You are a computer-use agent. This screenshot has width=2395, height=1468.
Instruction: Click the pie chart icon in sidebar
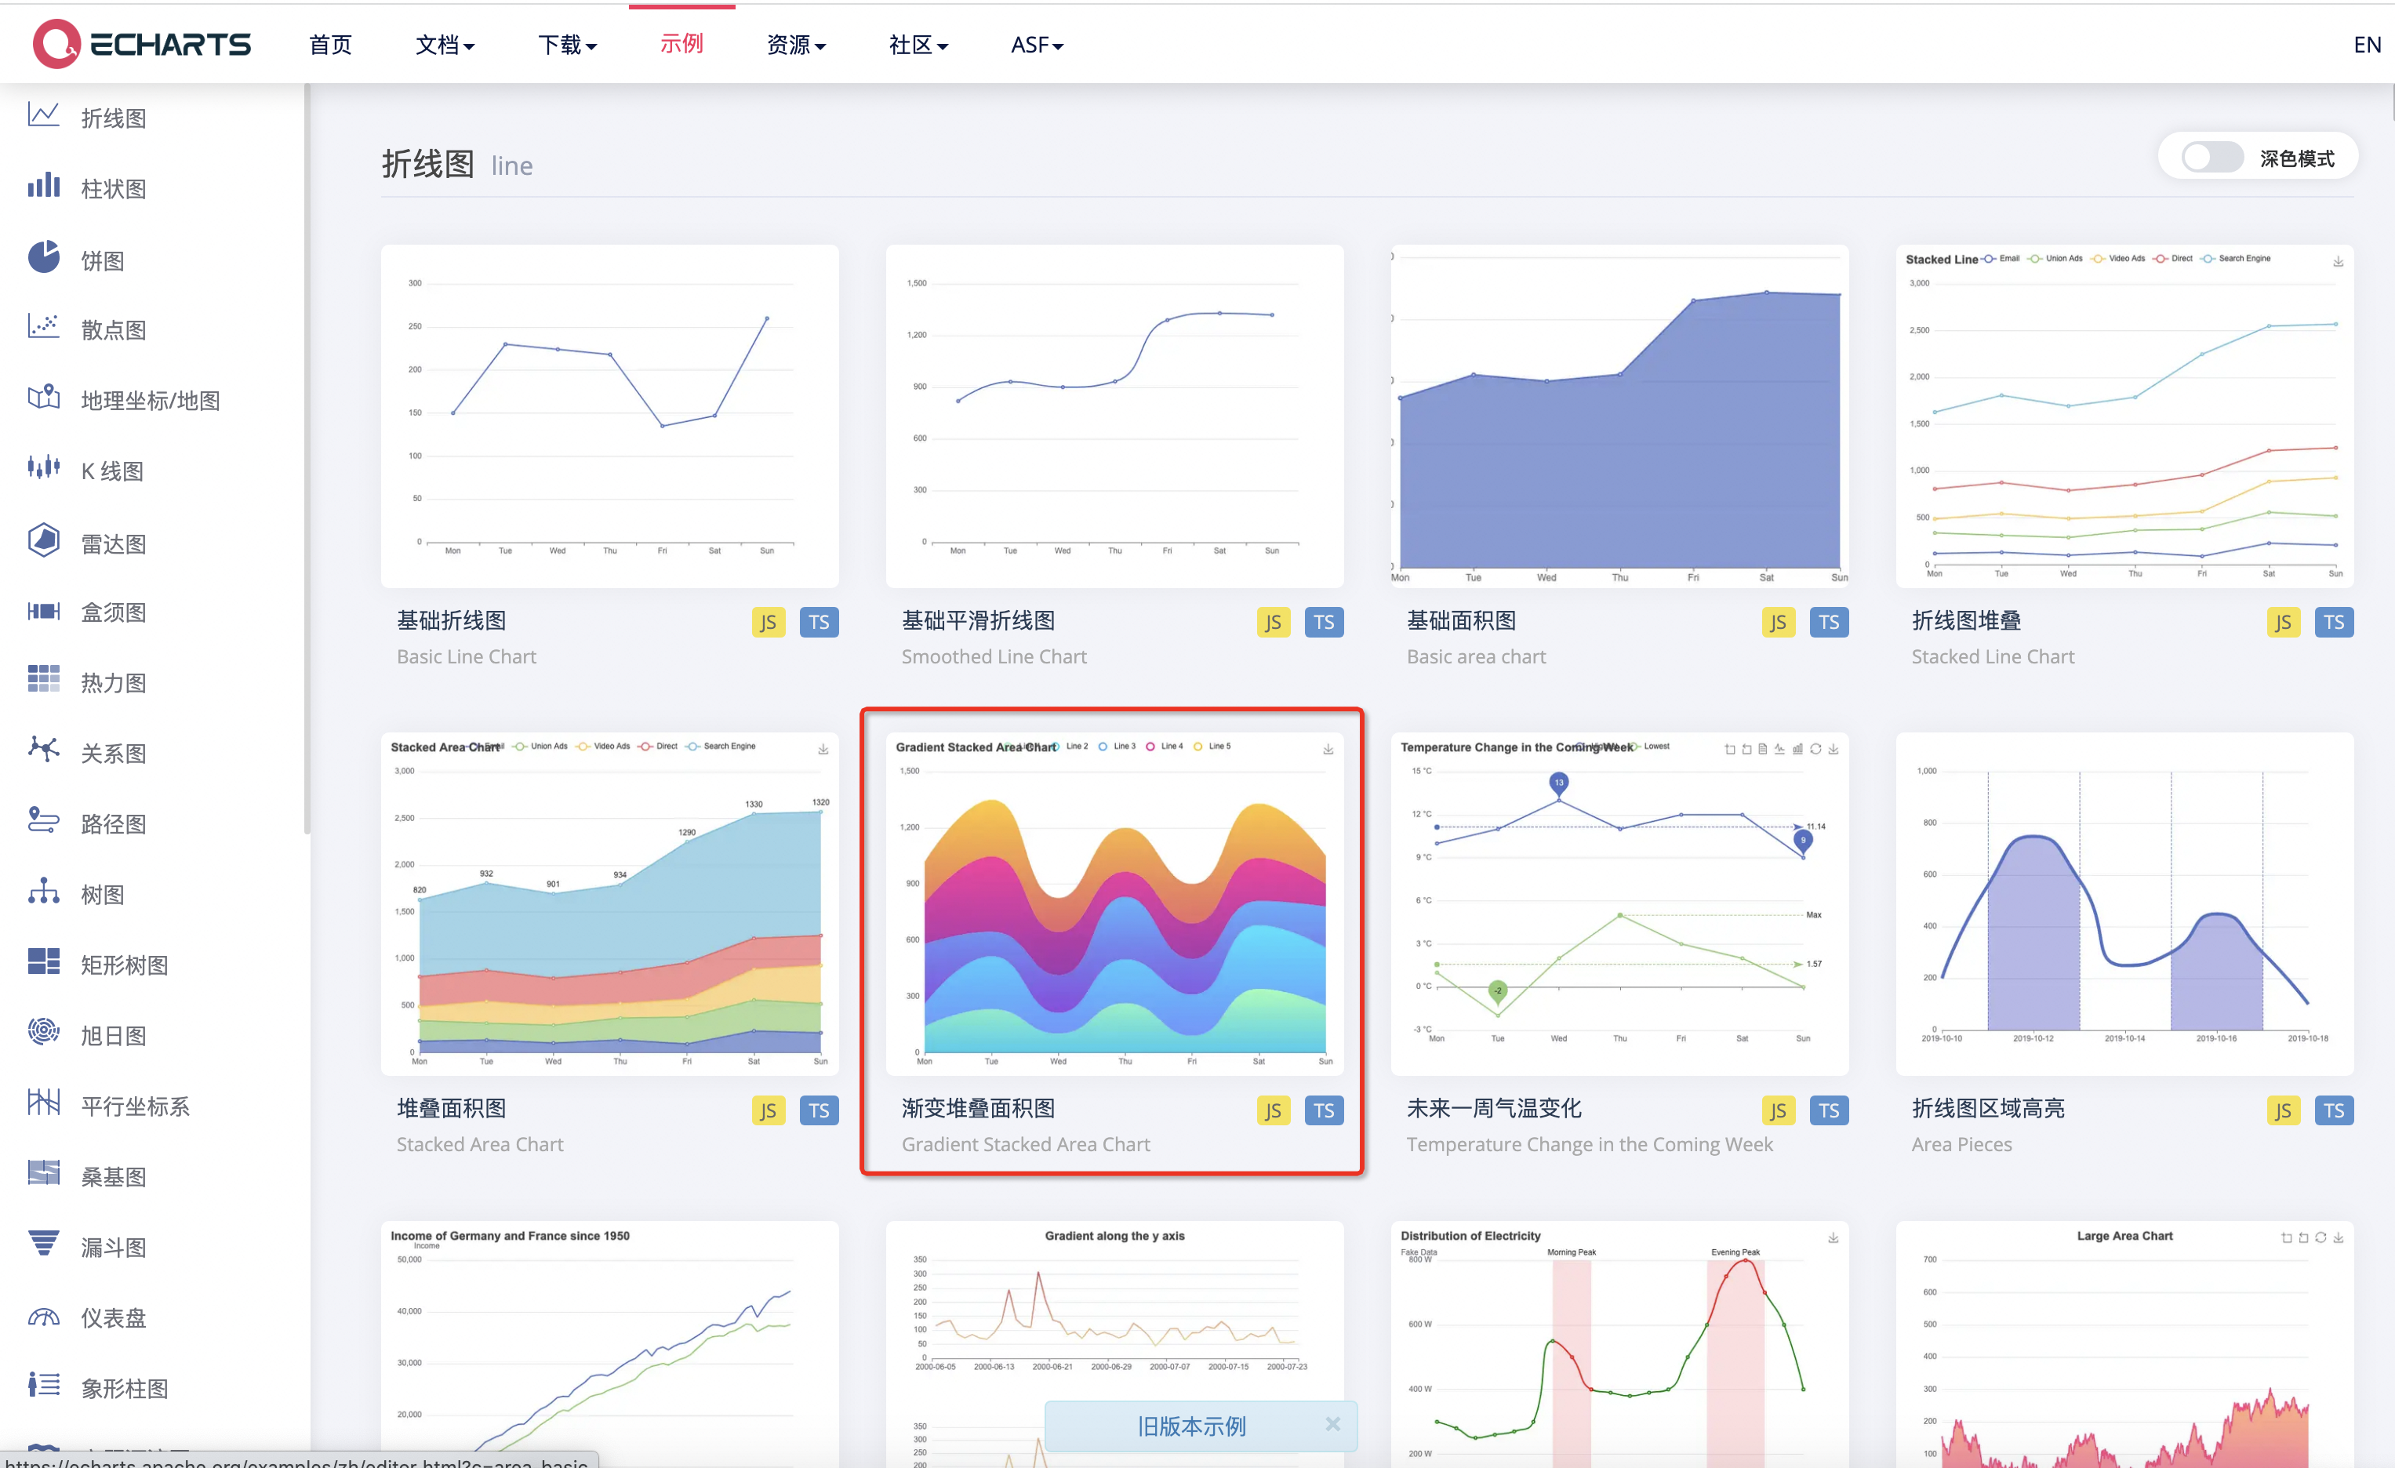44,258
